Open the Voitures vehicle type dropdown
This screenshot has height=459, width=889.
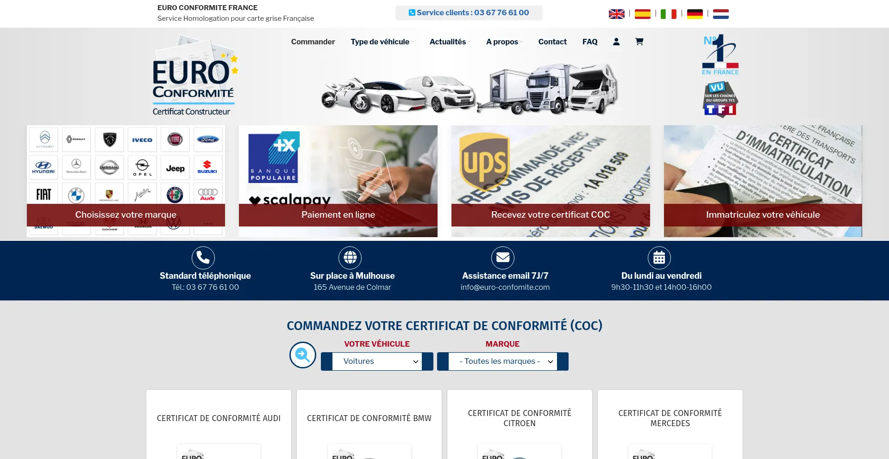[x=377, y=361]
